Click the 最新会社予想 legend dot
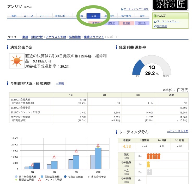The height and width of the screenshot is (184, 193). pos(16,180)
